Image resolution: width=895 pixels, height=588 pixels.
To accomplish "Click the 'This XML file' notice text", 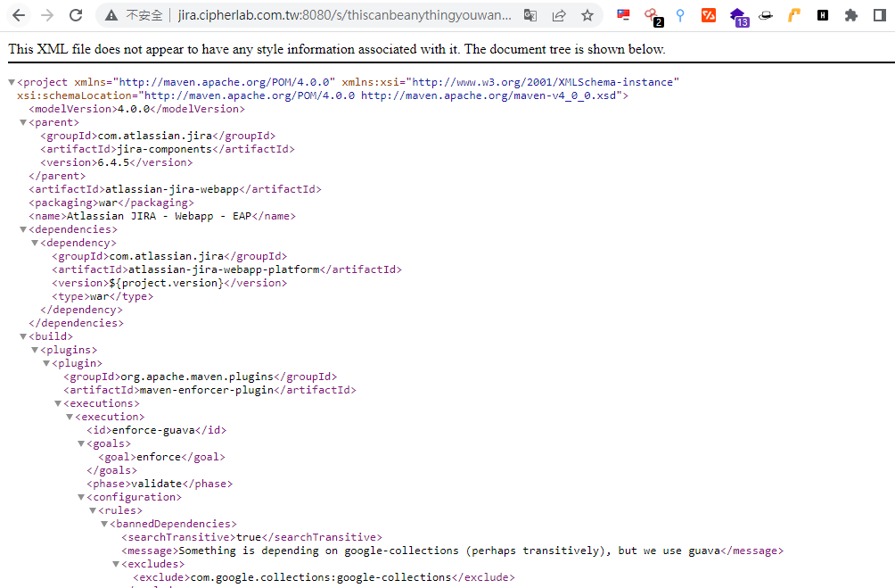I will (337, 49).
